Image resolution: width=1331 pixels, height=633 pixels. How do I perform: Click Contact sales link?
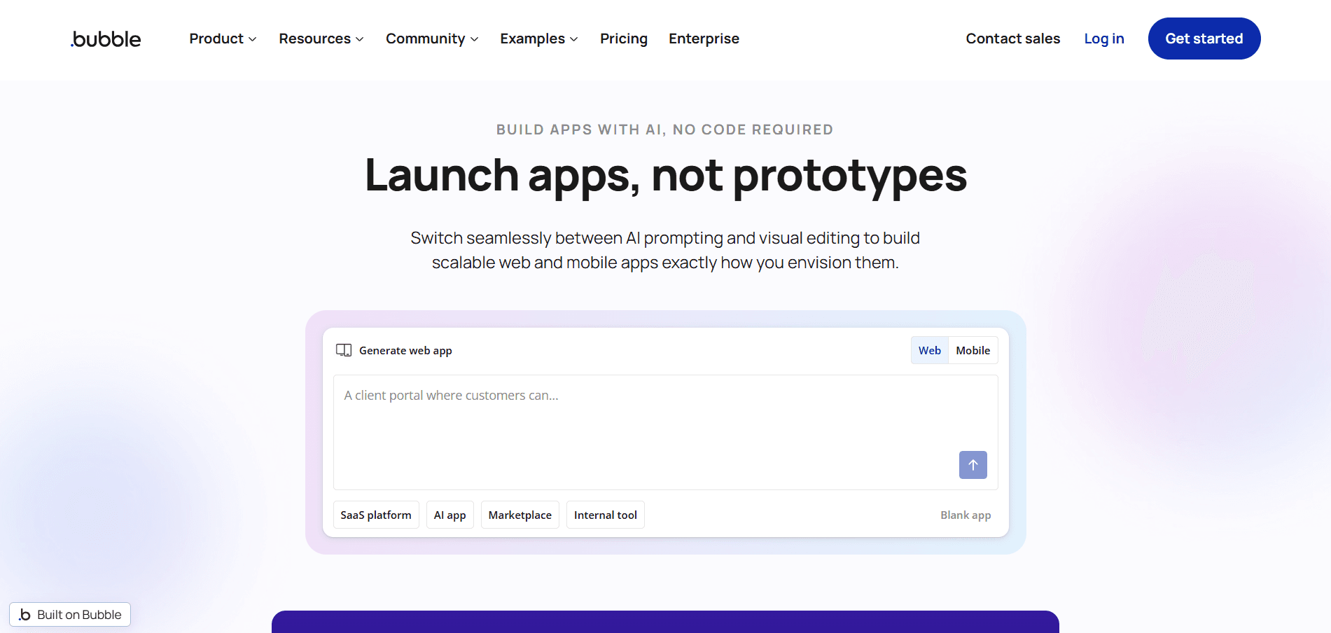tap(1012, 39)
